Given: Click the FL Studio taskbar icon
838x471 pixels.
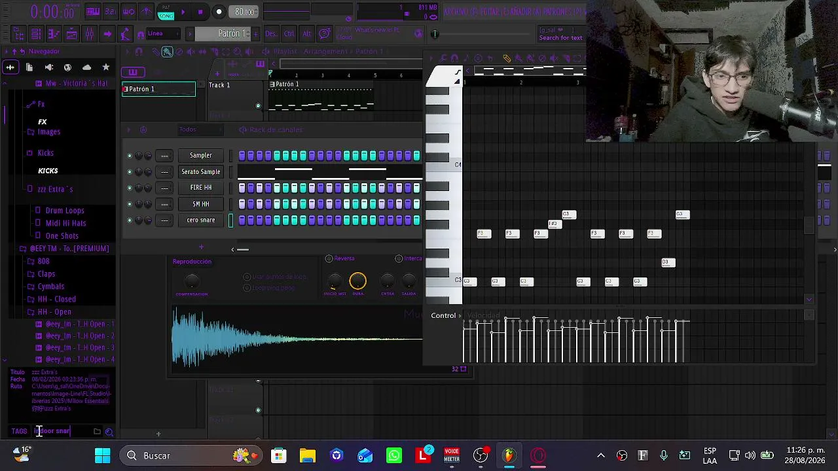Looking at the screenshot, I should point(509,455).
